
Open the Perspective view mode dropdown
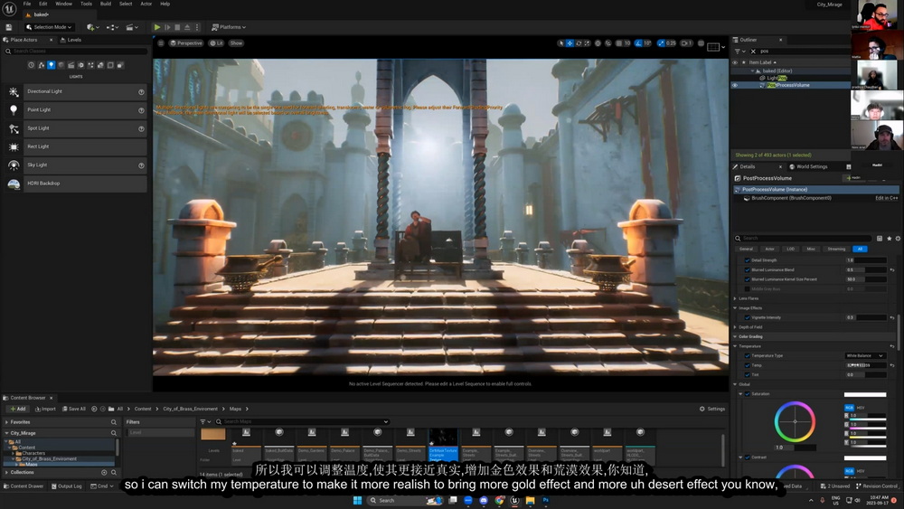pyautogui.click(x=186, y=43)
